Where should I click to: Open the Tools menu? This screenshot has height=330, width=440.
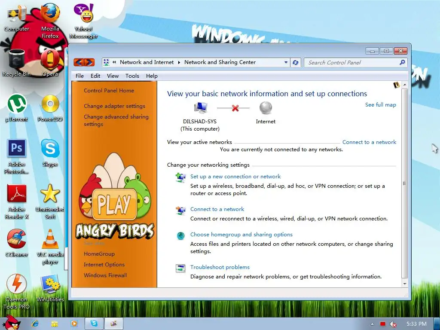click(132, 76)
